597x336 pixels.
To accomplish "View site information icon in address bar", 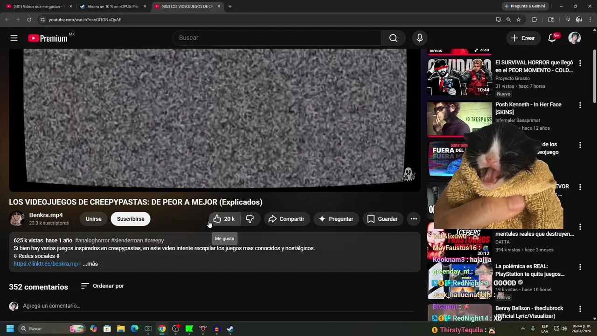I will point(42,20).
